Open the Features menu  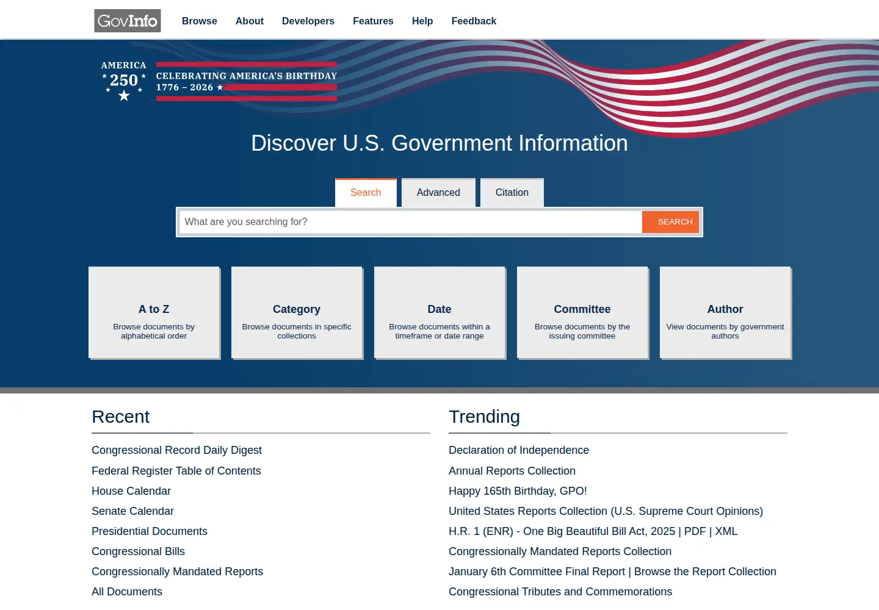point(373,21)
